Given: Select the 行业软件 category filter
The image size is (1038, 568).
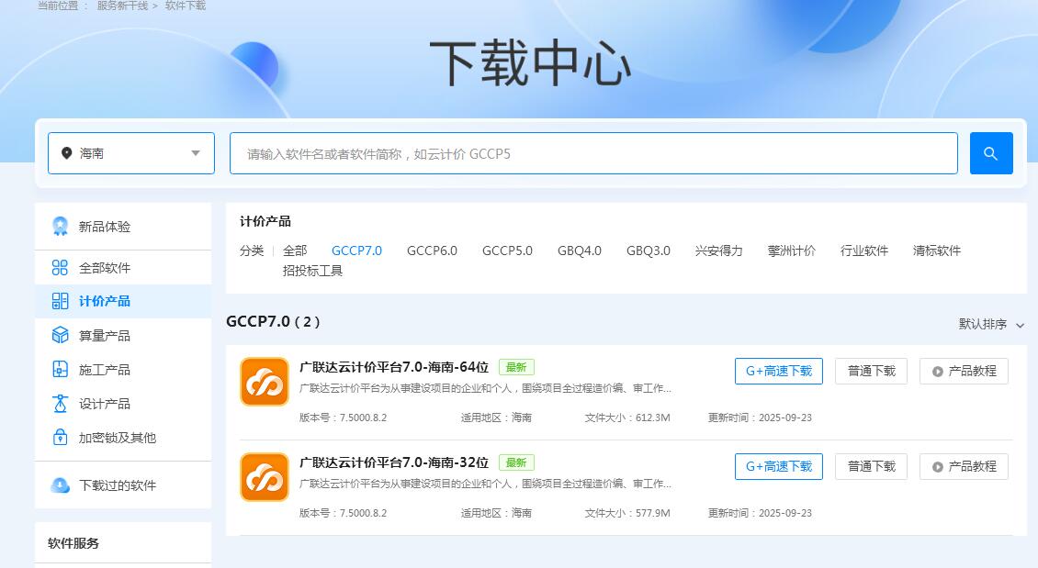Looking at the screenshot, I should pyautogui.click(x=863, y=251).
